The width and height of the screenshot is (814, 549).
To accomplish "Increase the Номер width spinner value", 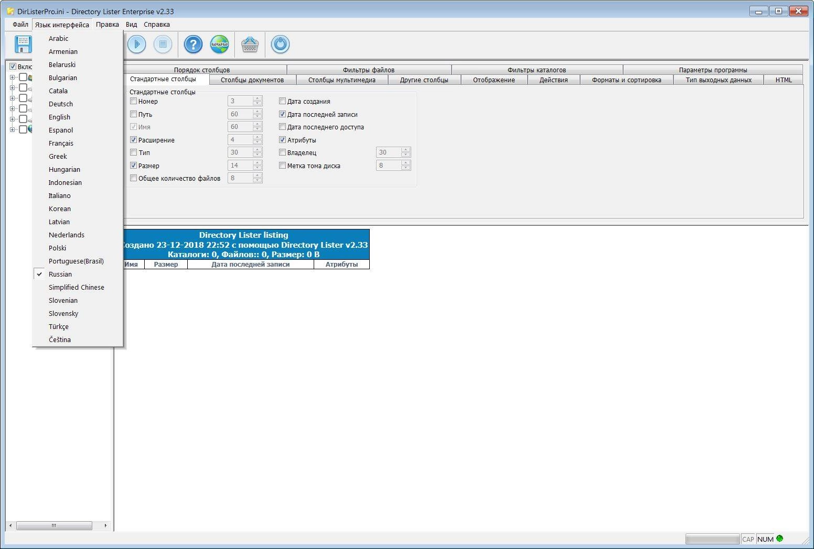I will pyautogui.click(x=257, y=98).
